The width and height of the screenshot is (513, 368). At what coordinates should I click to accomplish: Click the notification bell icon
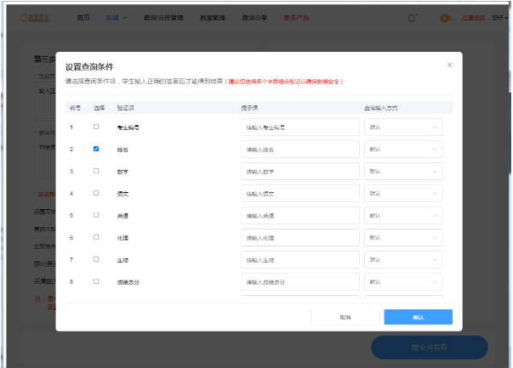[413, 17]
